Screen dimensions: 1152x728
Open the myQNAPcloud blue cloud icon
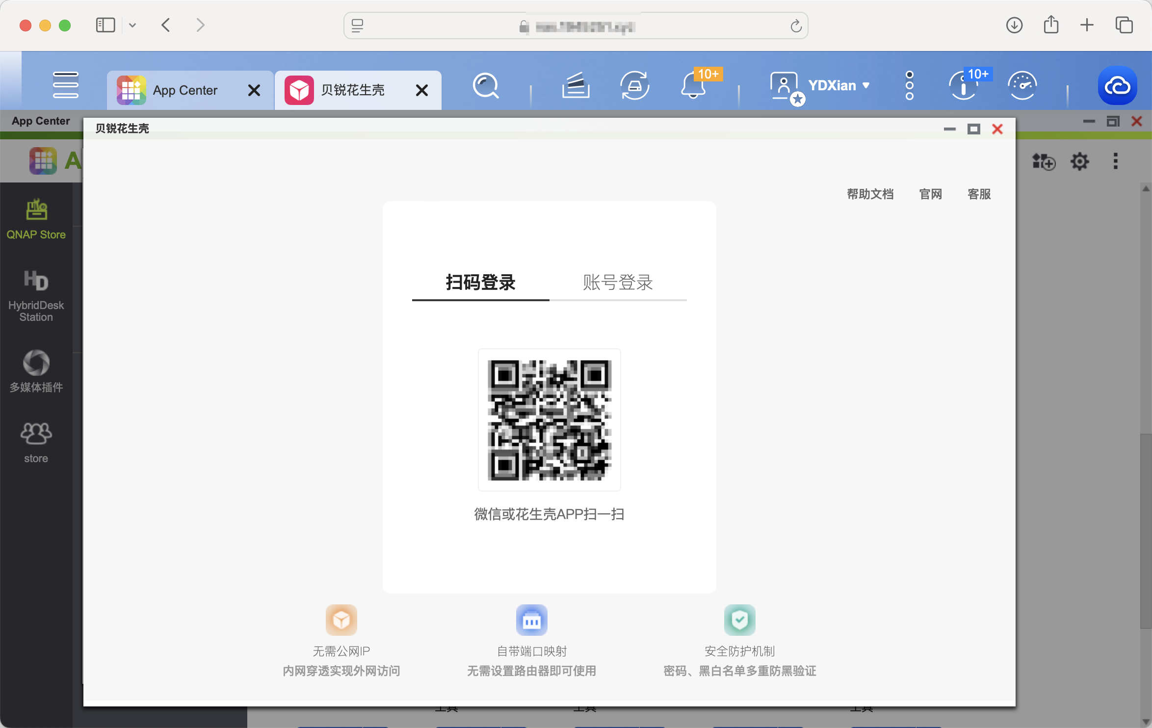point(1117,86)
